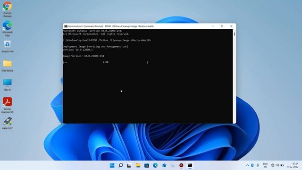Screen dimensions: 302x170
Task: Click the blue app icon after Edge on taskbar
Action: 164,165
